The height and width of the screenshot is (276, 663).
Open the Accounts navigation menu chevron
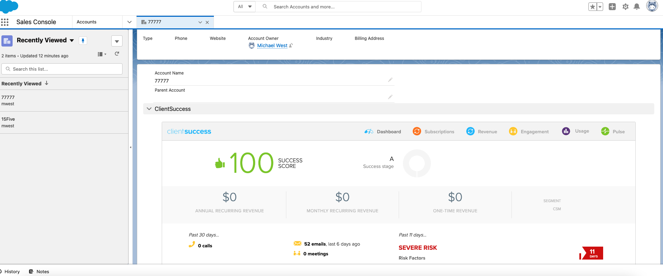tap(130, 22)
